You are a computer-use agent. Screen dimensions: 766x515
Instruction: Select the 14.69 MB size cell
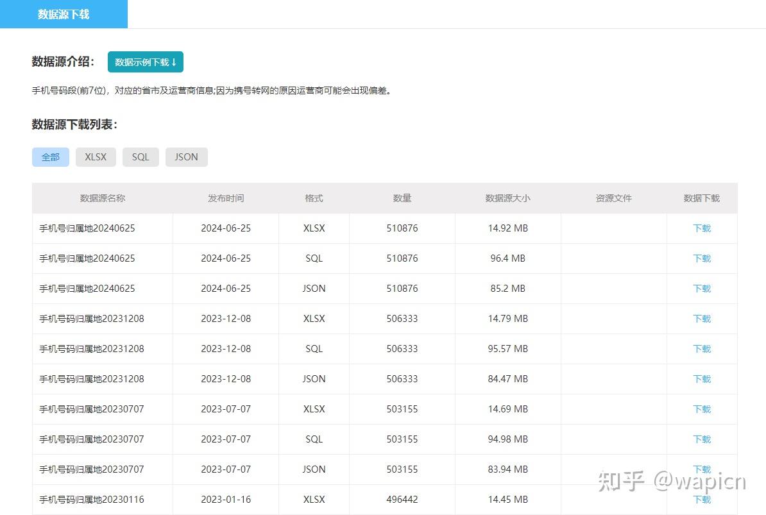[508, 409]
